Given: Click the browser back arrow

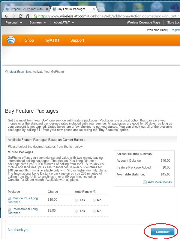Looking at the screenshot, I should point(6,16).
